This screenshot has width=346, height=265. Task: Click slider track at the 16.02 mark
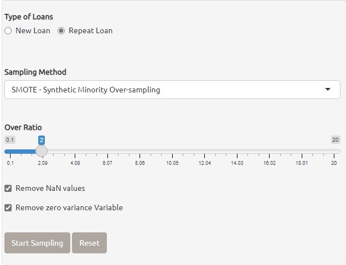[x=270, y=151]
